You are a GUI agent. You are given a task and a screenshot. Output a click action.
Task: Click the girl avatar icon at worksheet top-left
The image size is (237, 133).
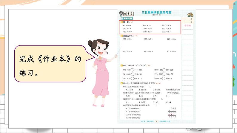(x=121, y=14)
